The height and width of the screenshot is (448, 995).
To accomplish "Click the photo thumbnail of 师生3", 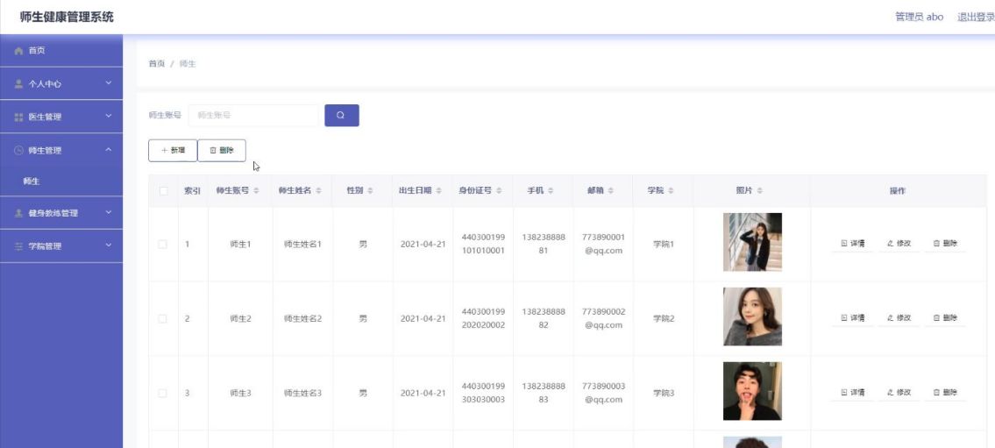I will pos(752,392).
